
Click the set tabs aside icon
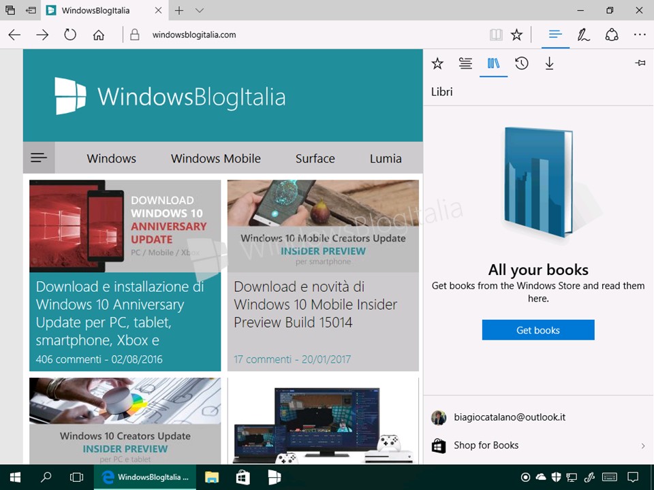point(31,10)
